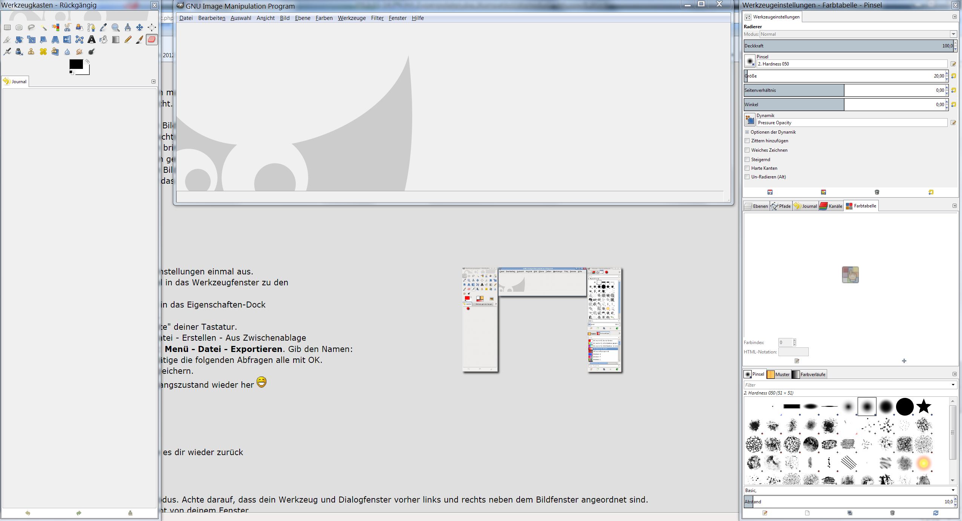Select the Smudge tool

click(x=80, y=52)
